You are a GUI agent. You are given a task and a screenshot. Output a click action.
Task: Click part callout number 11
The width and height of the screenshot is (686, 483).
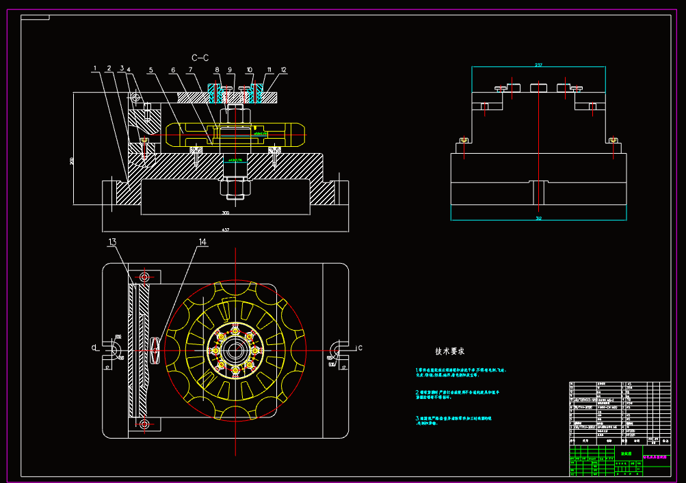click(x=269, y=70)
